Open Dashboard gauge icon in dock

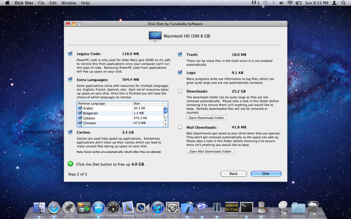tap(113, 208)
